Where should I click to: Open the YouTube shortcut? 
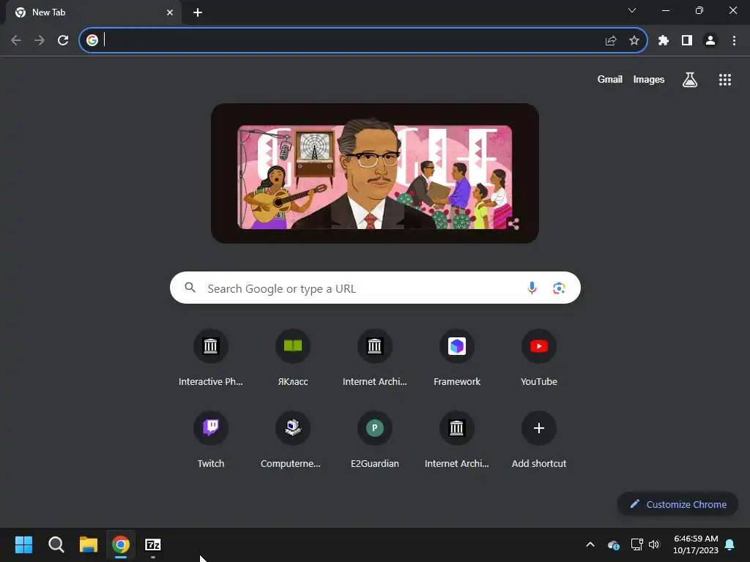tap(538, 357)
